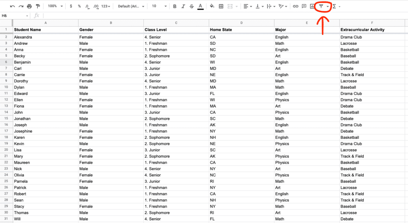The height and width of the screenshot is (223, 408).
Task: Click the Name box showing H6
Action: tap(15, 16)
